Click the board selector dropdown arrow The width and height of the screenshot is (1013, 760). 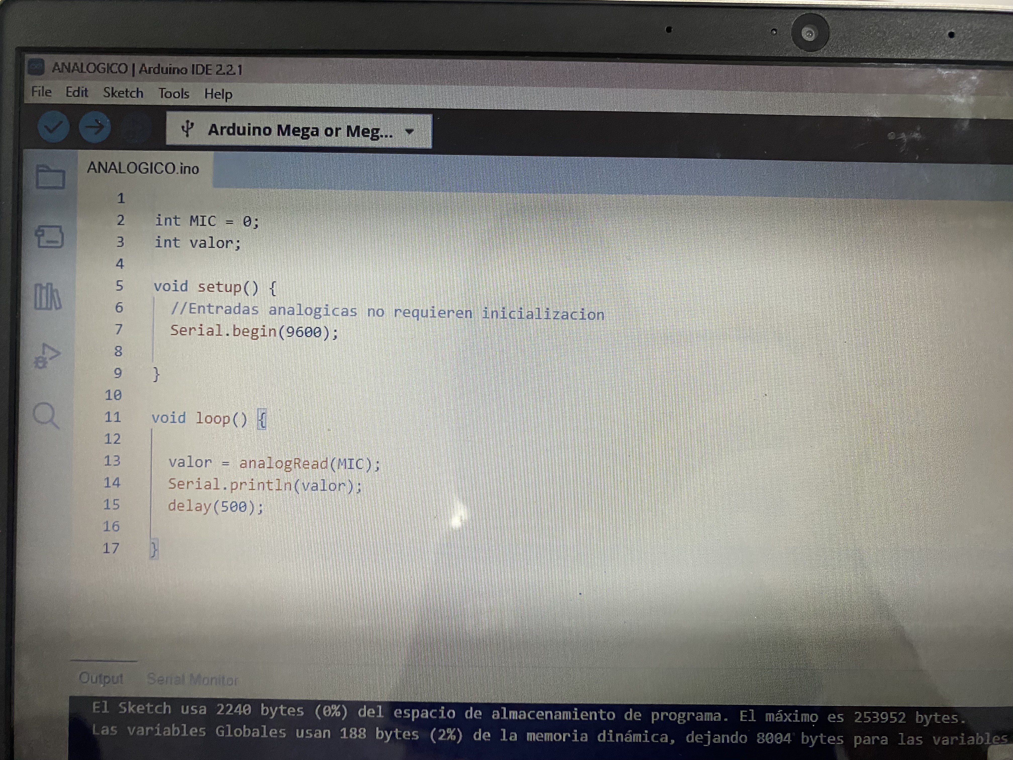(x=410, y=132)
